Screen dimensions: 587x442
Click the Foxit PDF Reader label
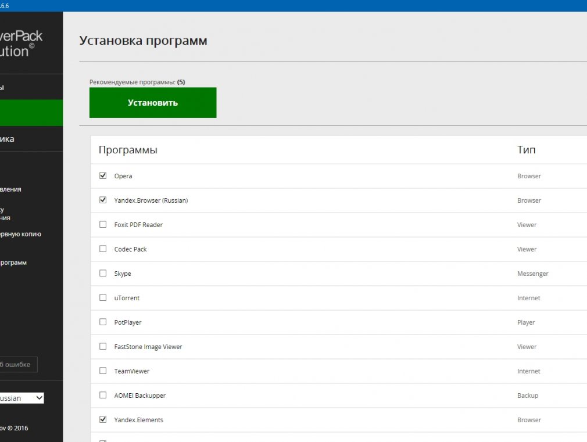(x=138, y=225)
